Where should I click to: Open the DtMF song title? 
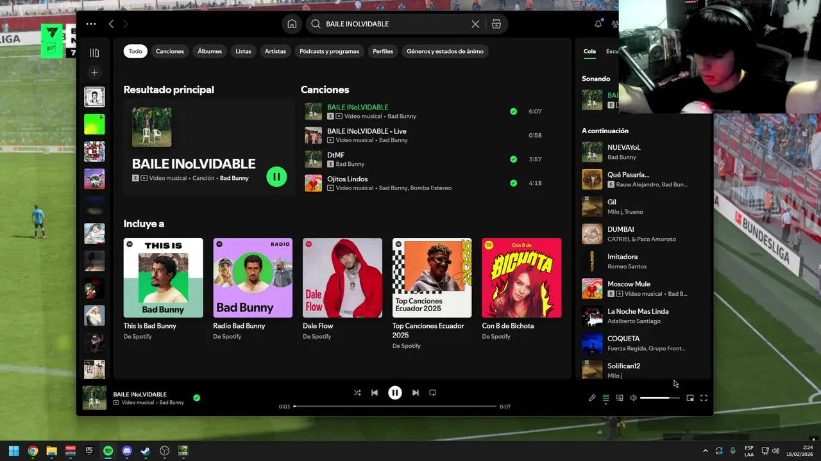pyautogui.click(x=335, y=155)
